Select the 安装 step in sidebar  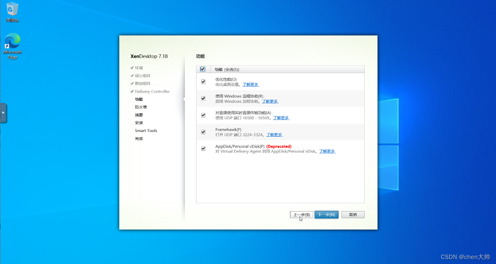coord(139,123)
